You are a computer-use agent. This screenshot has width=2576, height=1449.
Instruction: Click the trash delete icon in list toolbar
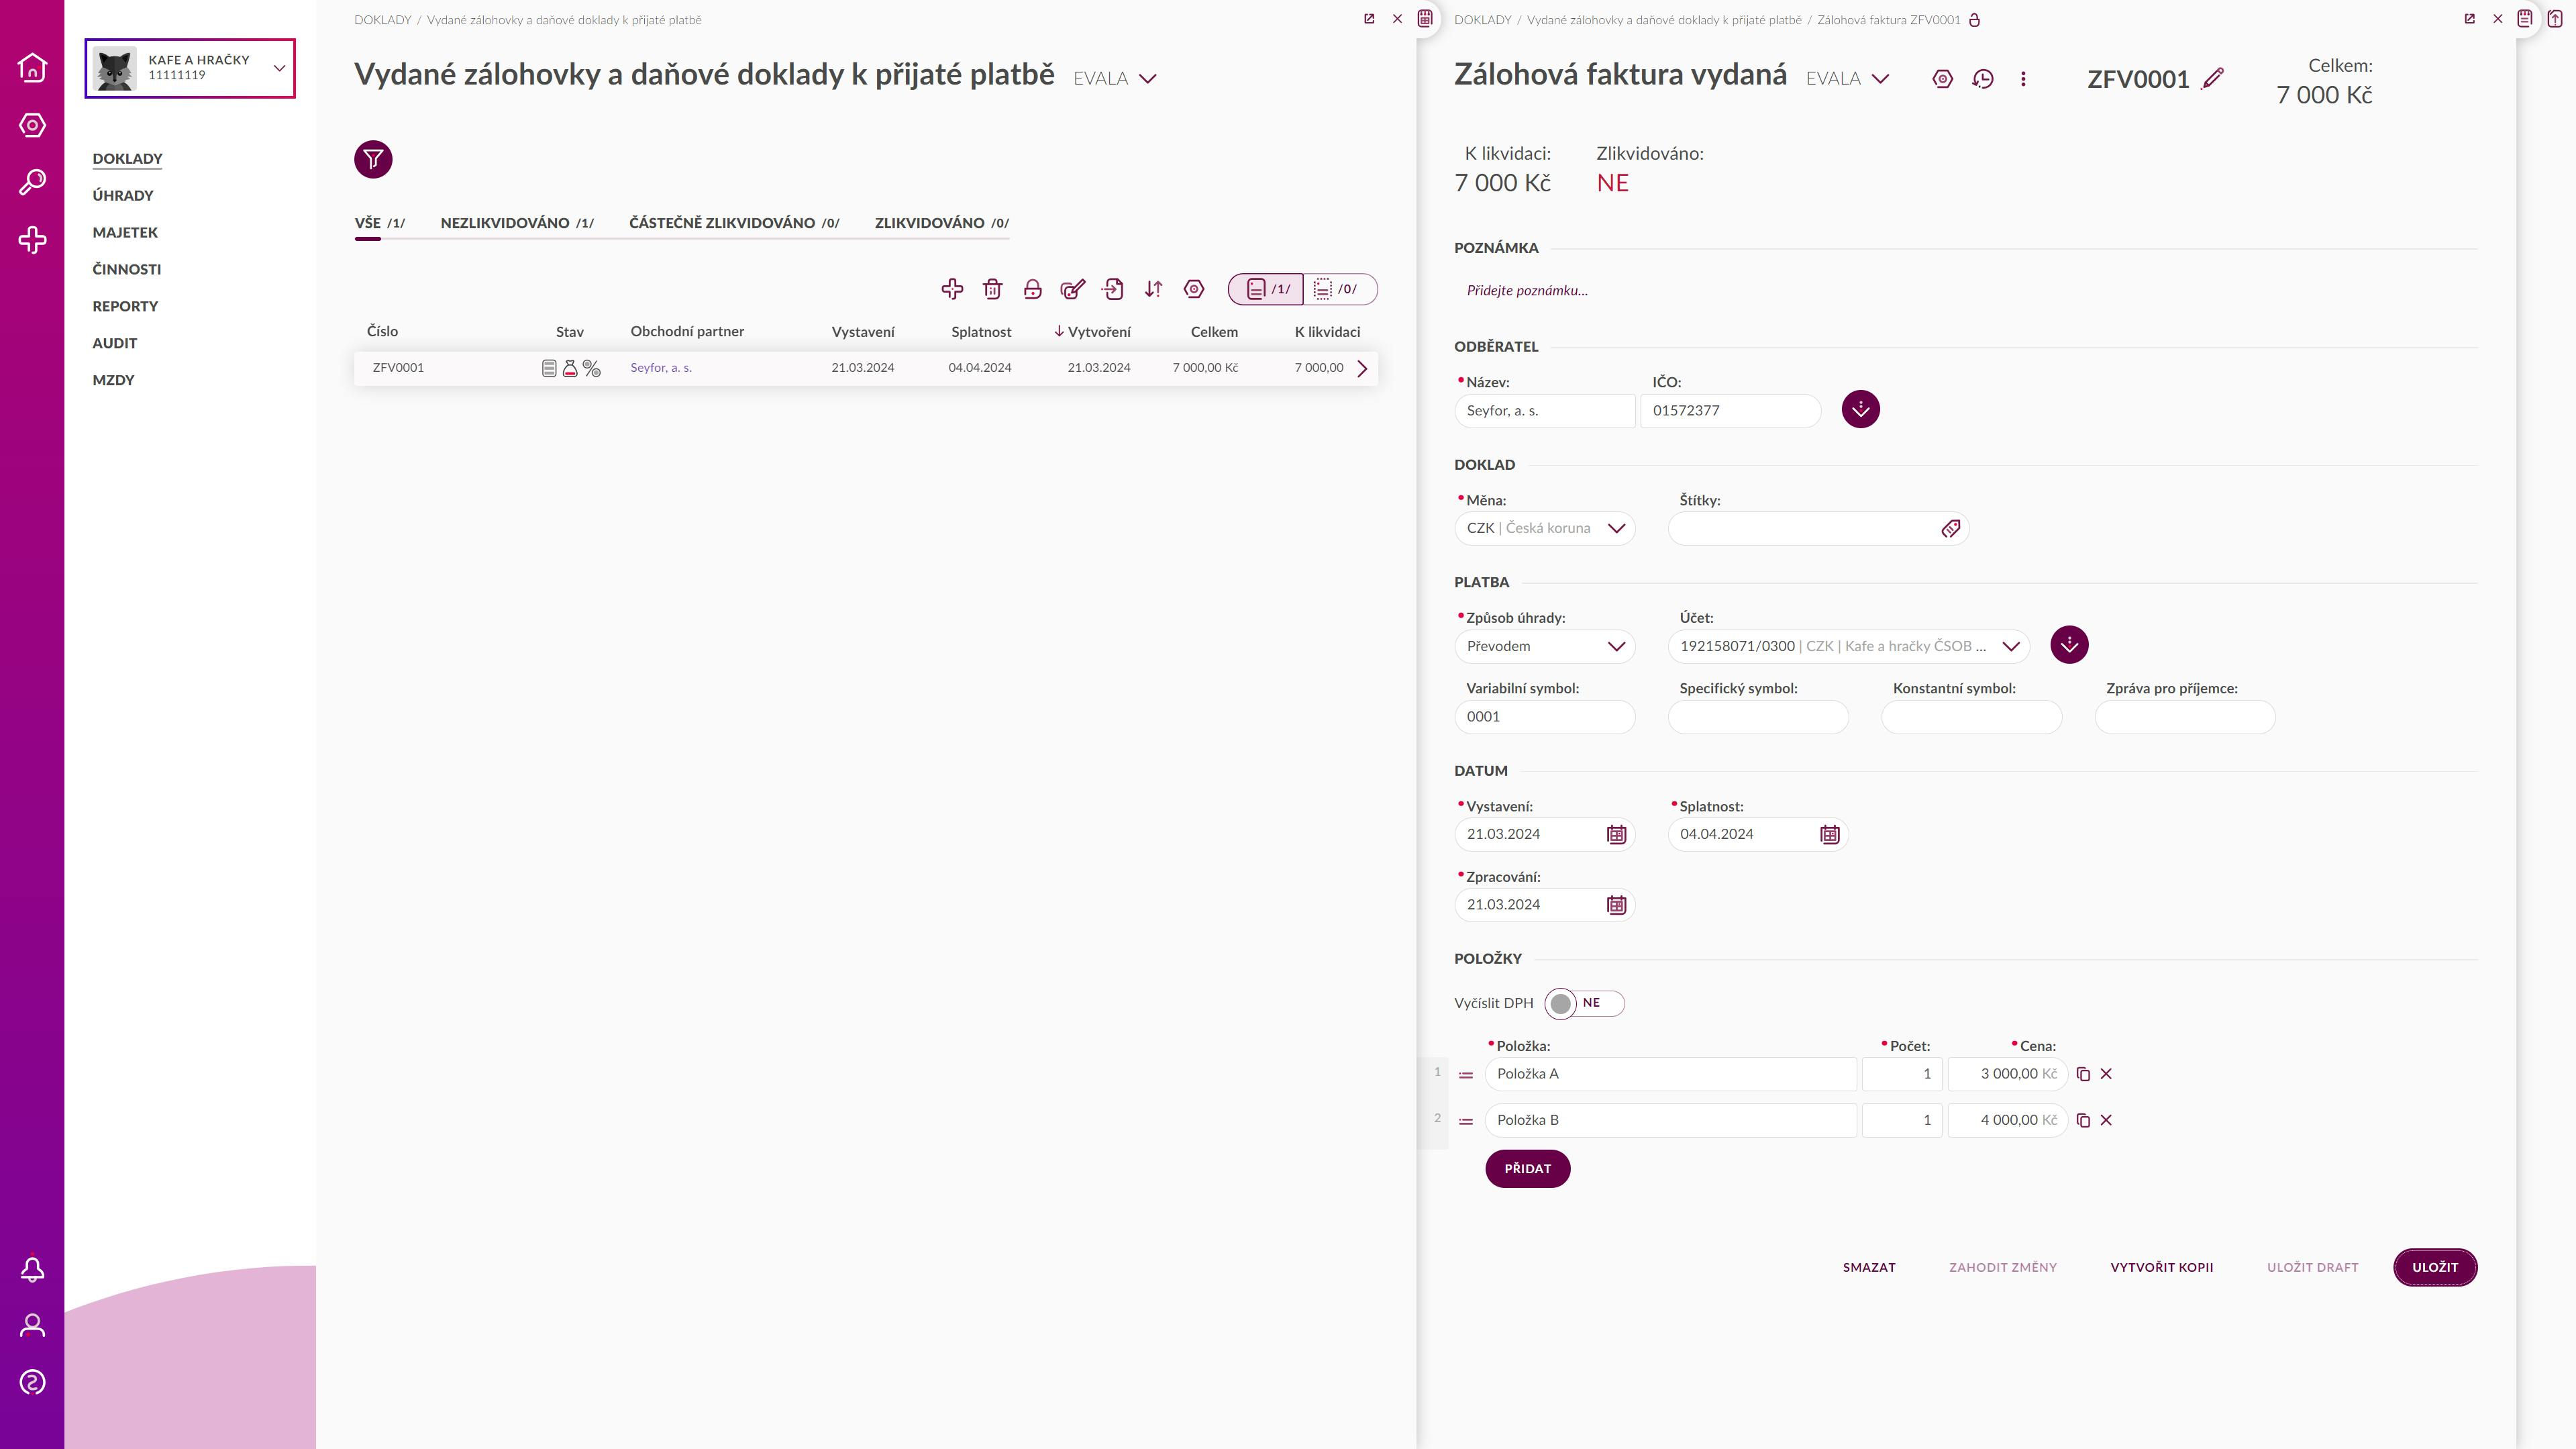992,289
